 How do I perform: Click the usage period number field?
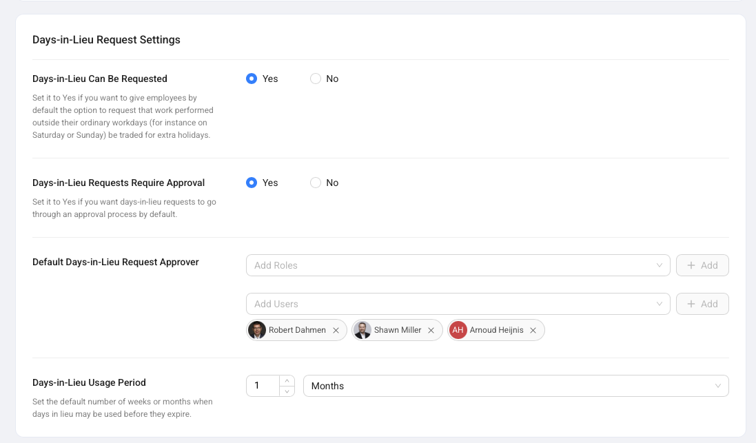click(x=263, y=386)
